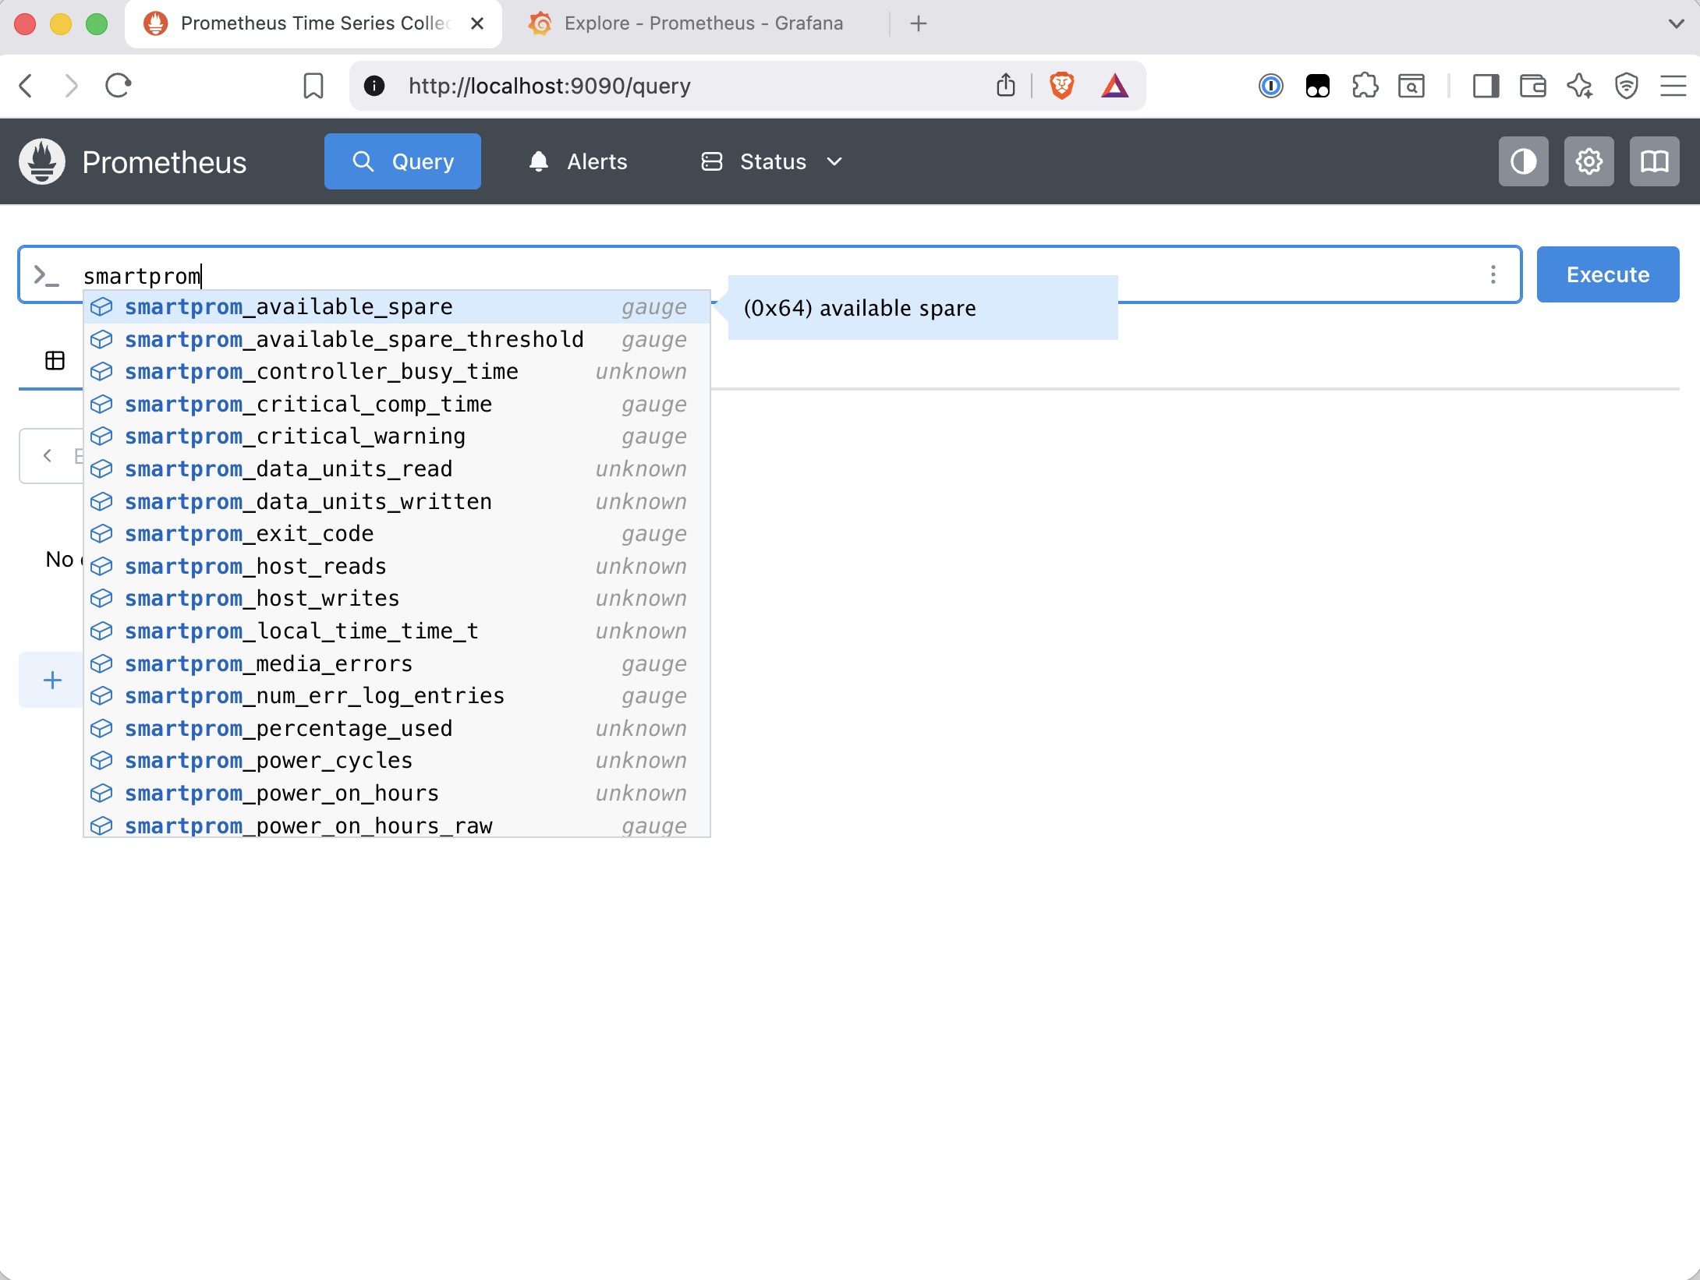Viewport: 1700px width, 1280px height.
Task: Select smartprom_available_spare suggestion
Action: [x=397, y=307]
